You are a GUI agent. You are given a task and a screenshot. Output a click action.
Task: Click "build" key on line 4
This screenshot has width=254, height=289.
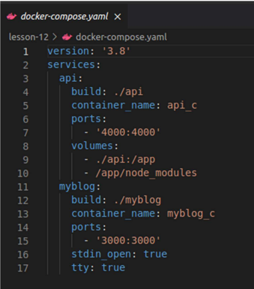(x=86, y=92)
